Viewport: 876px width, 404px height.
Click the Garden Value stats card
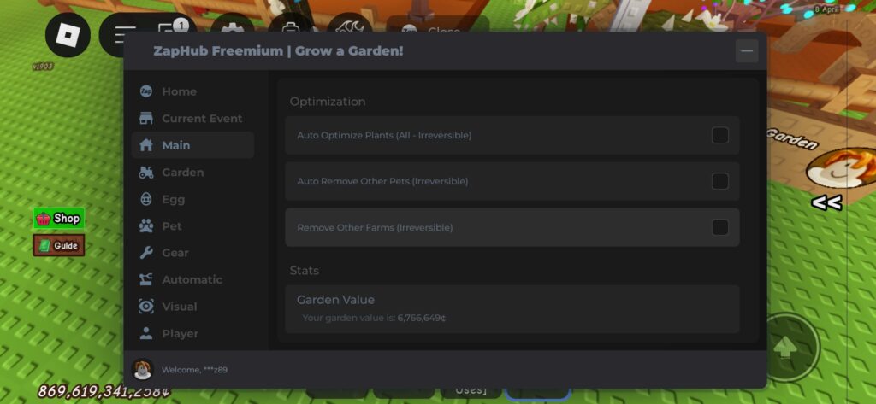[x=512, y=309]
